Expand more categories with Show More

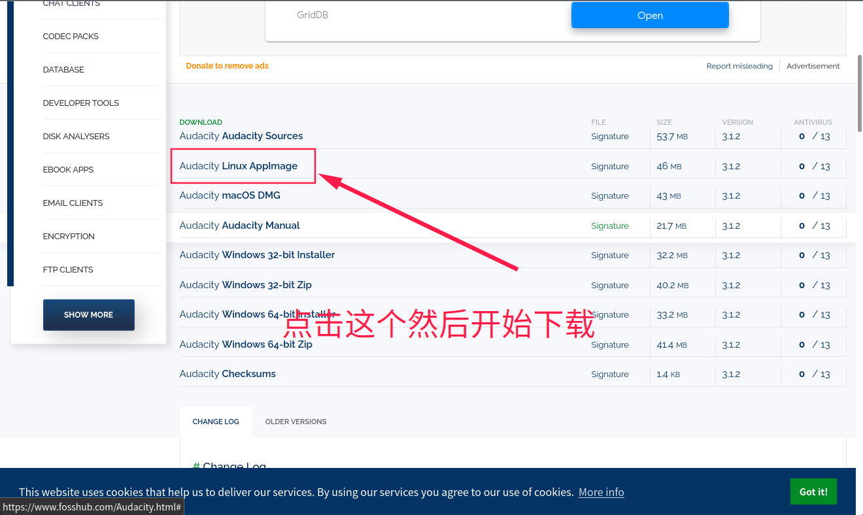click(x=88, y=314)
